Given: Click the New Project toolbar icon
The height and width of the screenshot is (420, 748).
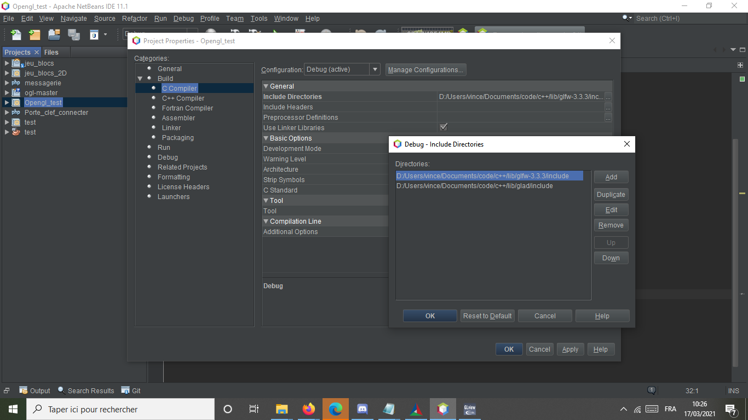Looking at the screenshot, I should tap(34, 34).
